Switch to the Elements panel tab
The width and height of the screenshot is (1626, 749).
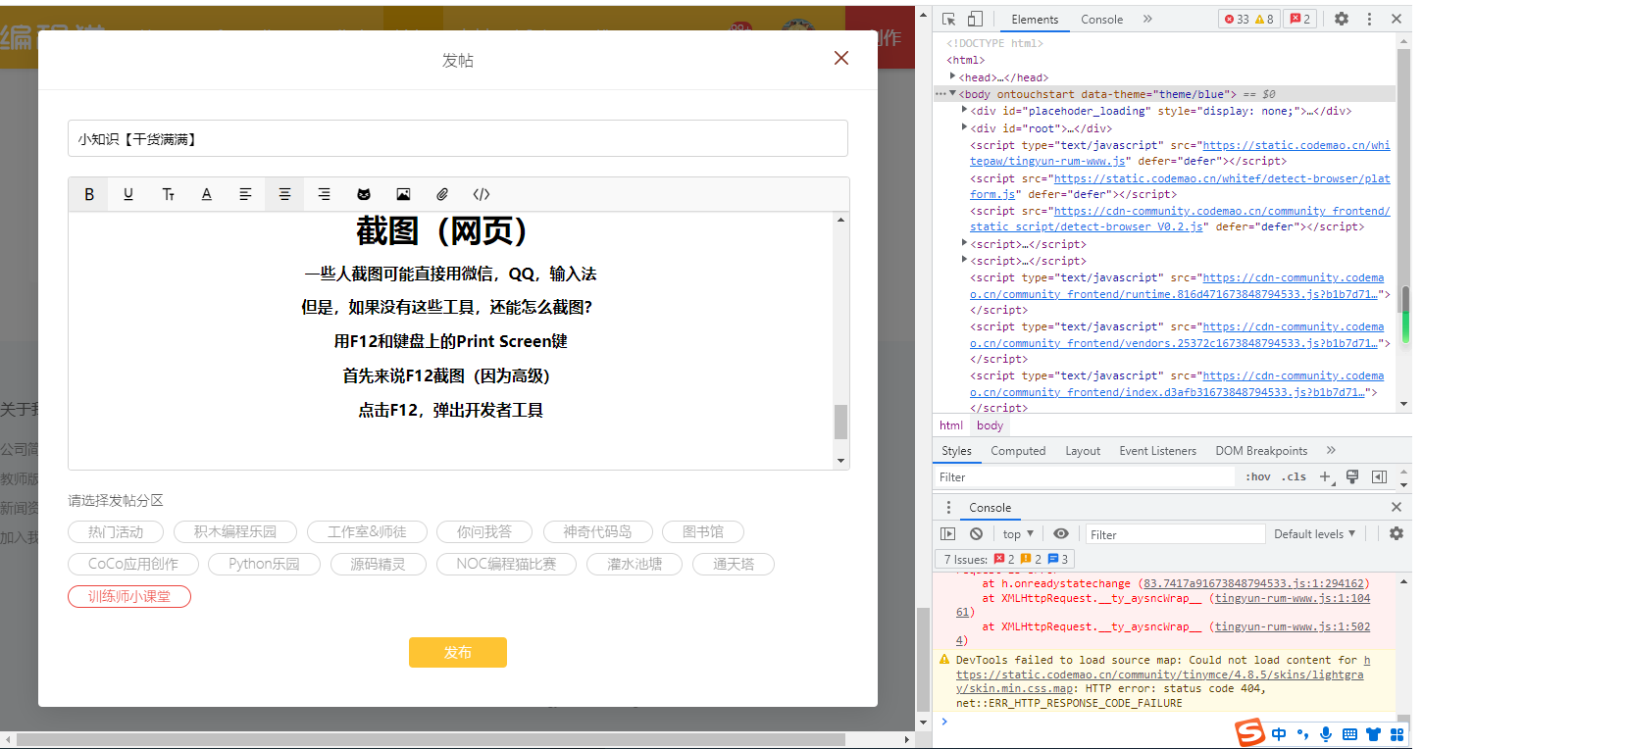[1035, 20]
